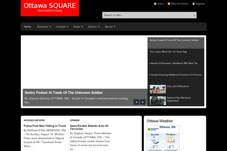Open the Sports menu label
The image size is (227, 151).
tap(109, 27)
